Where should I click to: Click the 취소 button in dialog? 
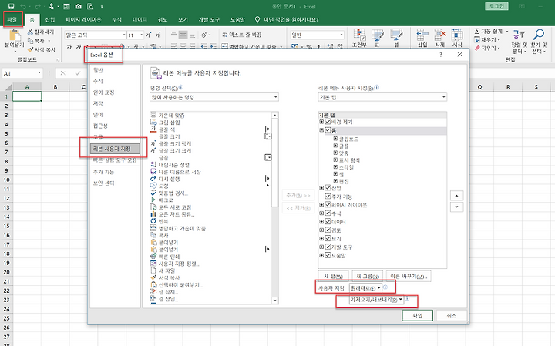coord(452,316)
